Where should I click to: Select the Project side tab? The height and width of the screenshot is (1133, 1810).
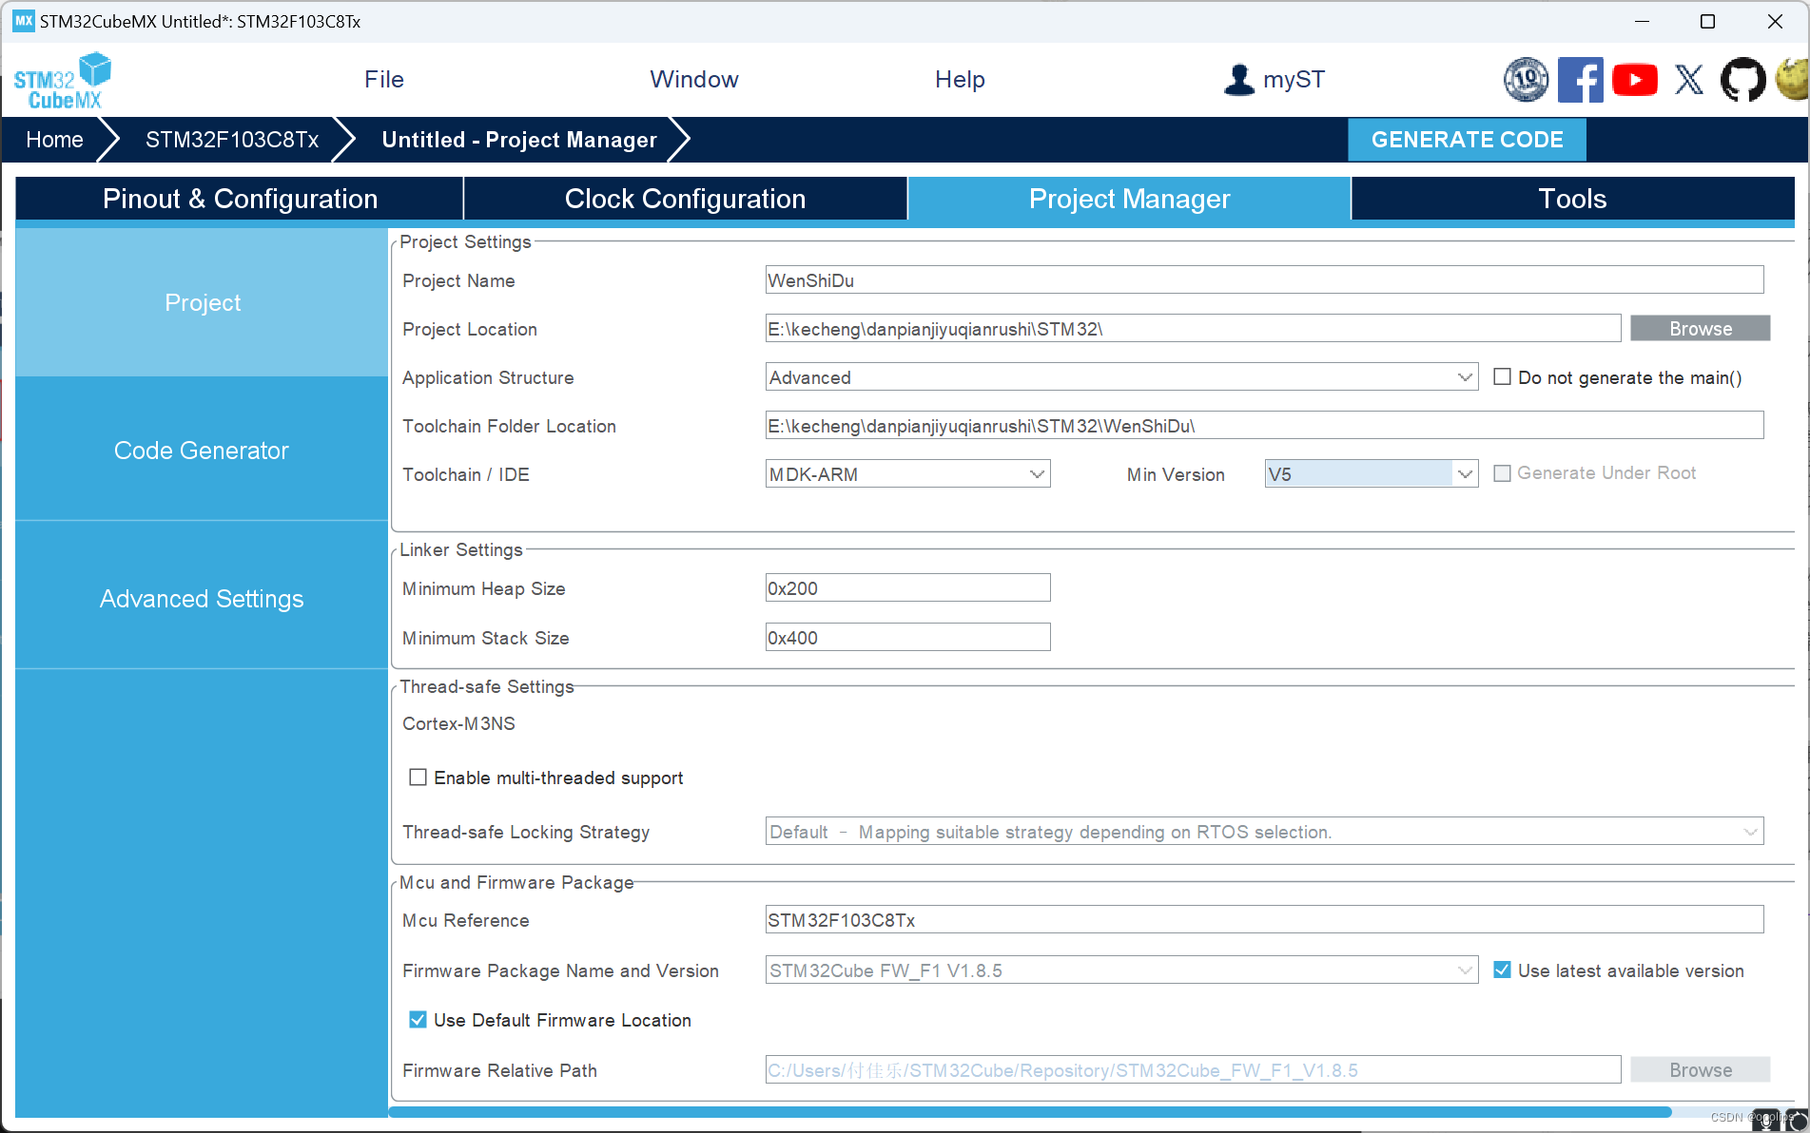pyautogui.click(x=202, y=302)
